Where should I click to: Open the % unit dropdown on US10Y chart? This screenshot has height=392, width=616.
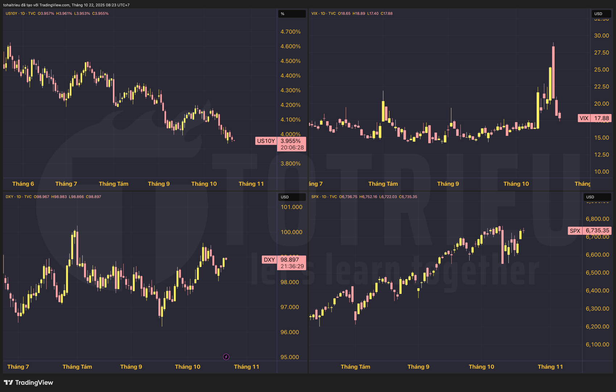pyautogui.click(x=292, y=14)
